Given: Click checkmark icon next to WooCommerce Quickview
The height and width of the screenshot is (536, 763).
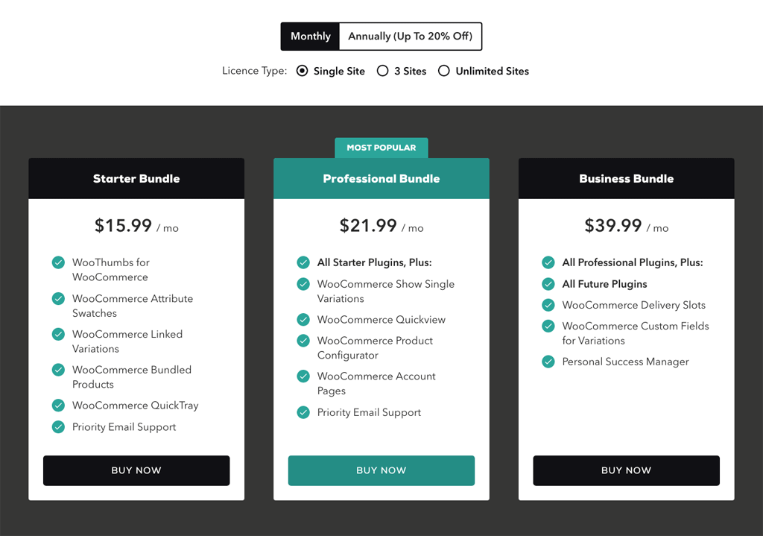Looking at the screenshot, I should point(303,320).
